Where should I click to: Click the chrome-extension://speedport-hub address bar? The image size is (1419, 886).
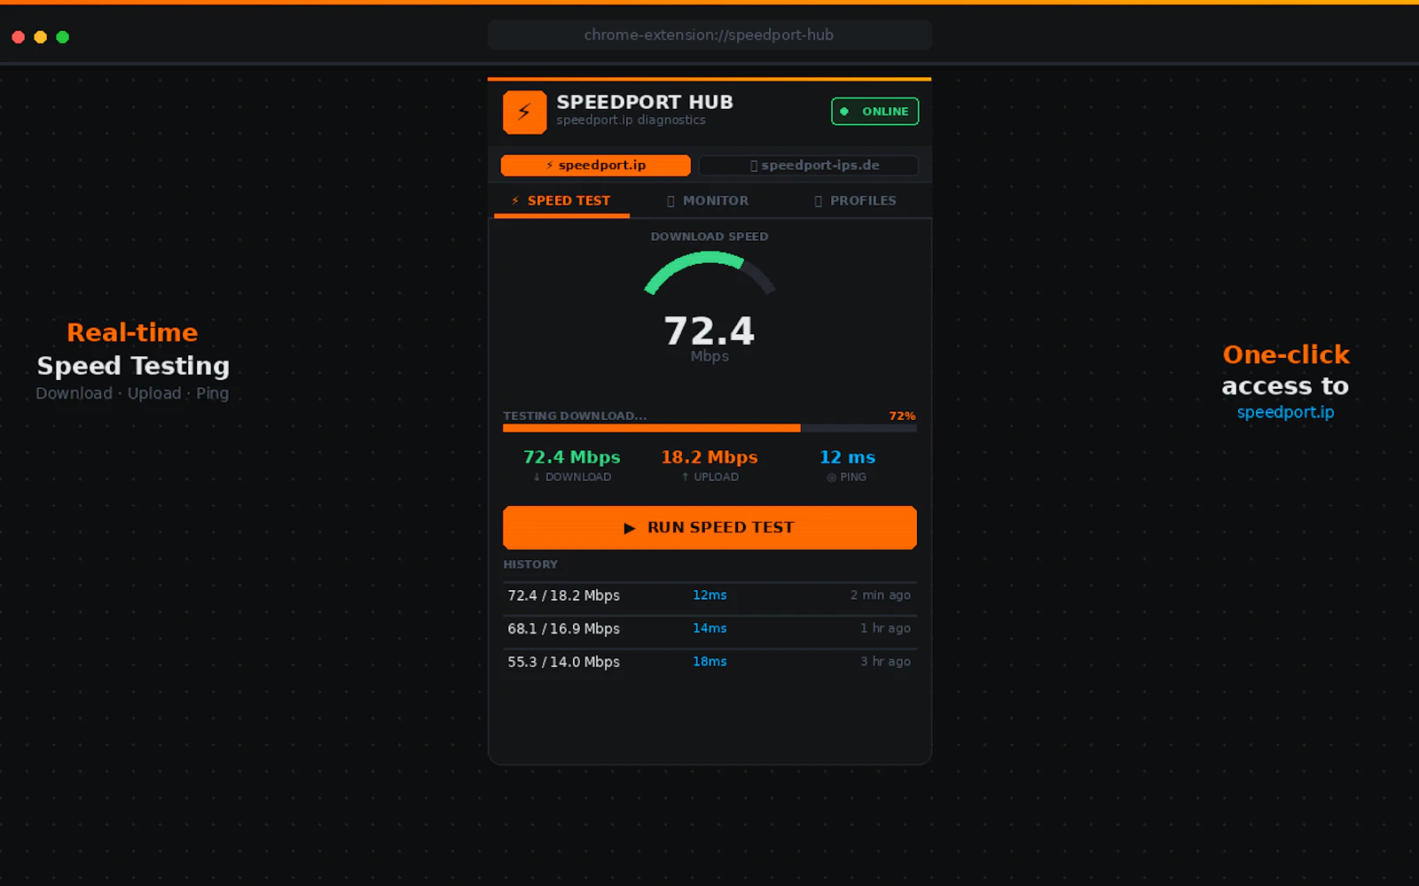click(709, 35)
